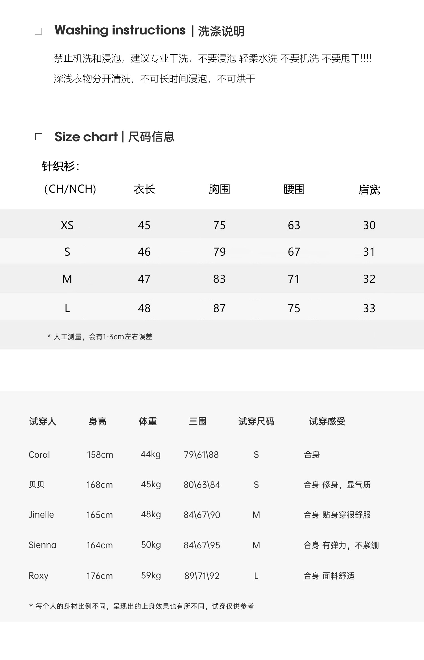424x660 pixels.
Task: Click the L size row label
Action: [67, 308]
